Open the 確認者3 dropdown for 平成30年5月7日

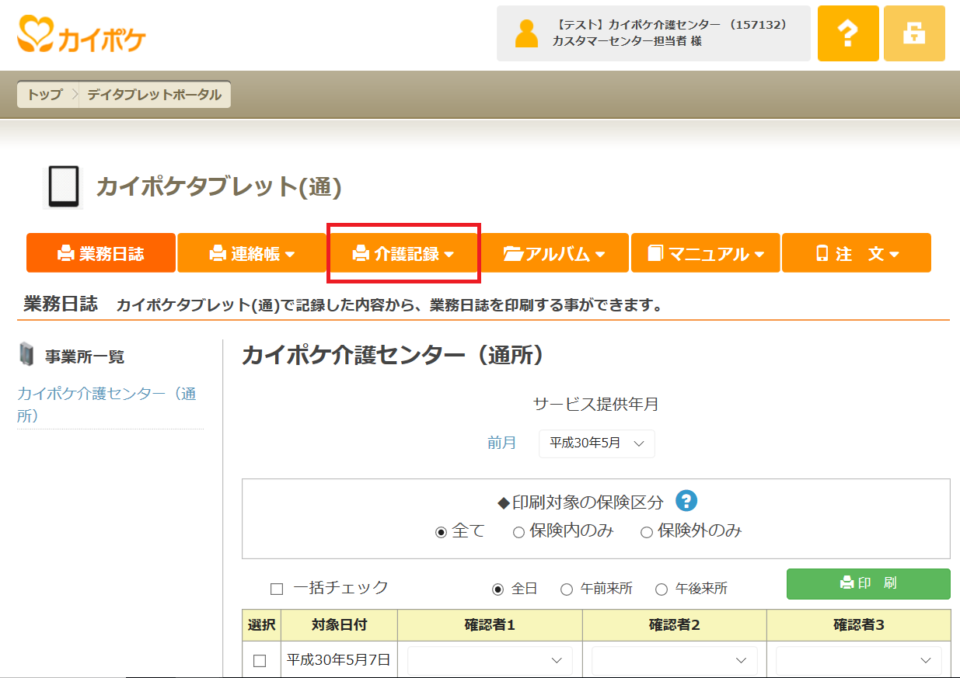[x=858, y=660]
